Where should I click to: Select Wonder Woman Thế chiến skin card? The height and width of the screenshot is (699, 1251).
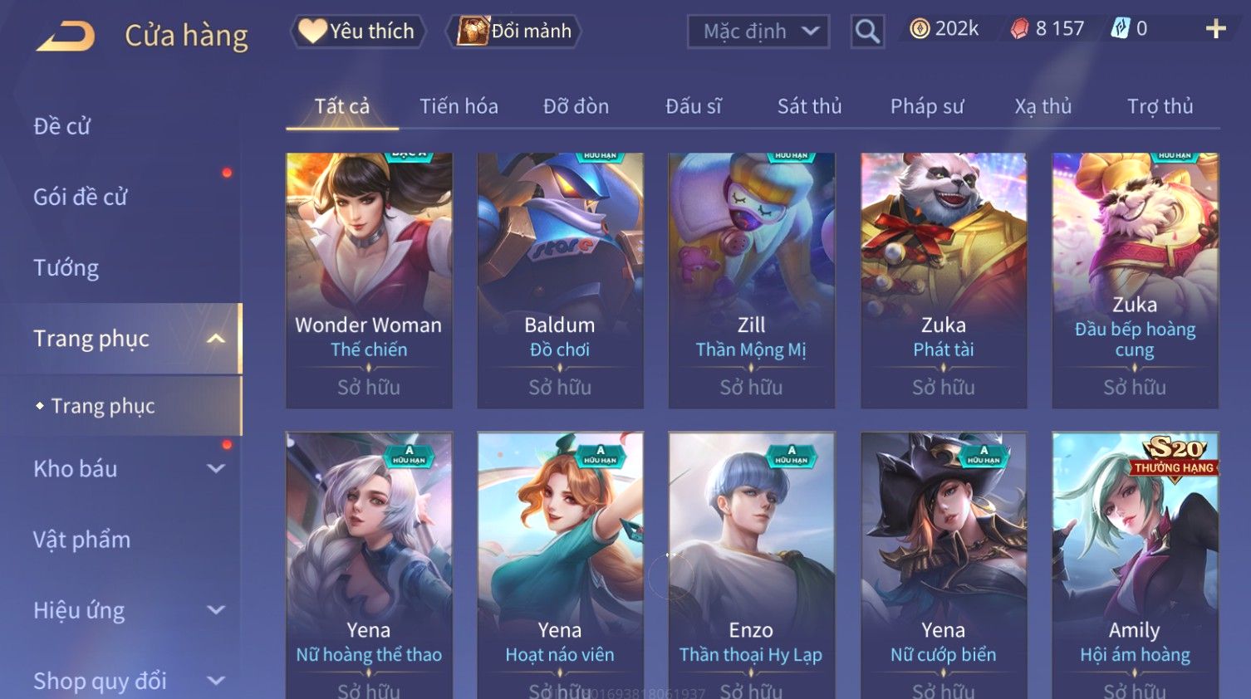(369, 281)
